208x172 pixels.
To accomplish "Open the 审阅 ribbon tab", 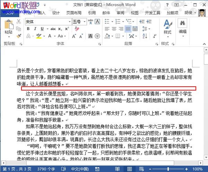I will coord(120,13).
